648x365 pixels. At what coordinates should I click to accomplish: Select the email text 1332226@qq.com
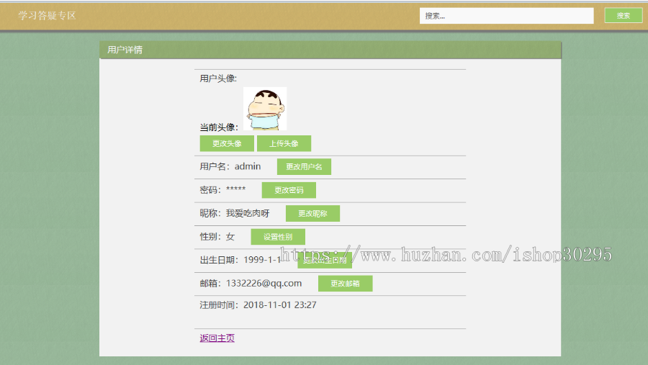[264, 283]
